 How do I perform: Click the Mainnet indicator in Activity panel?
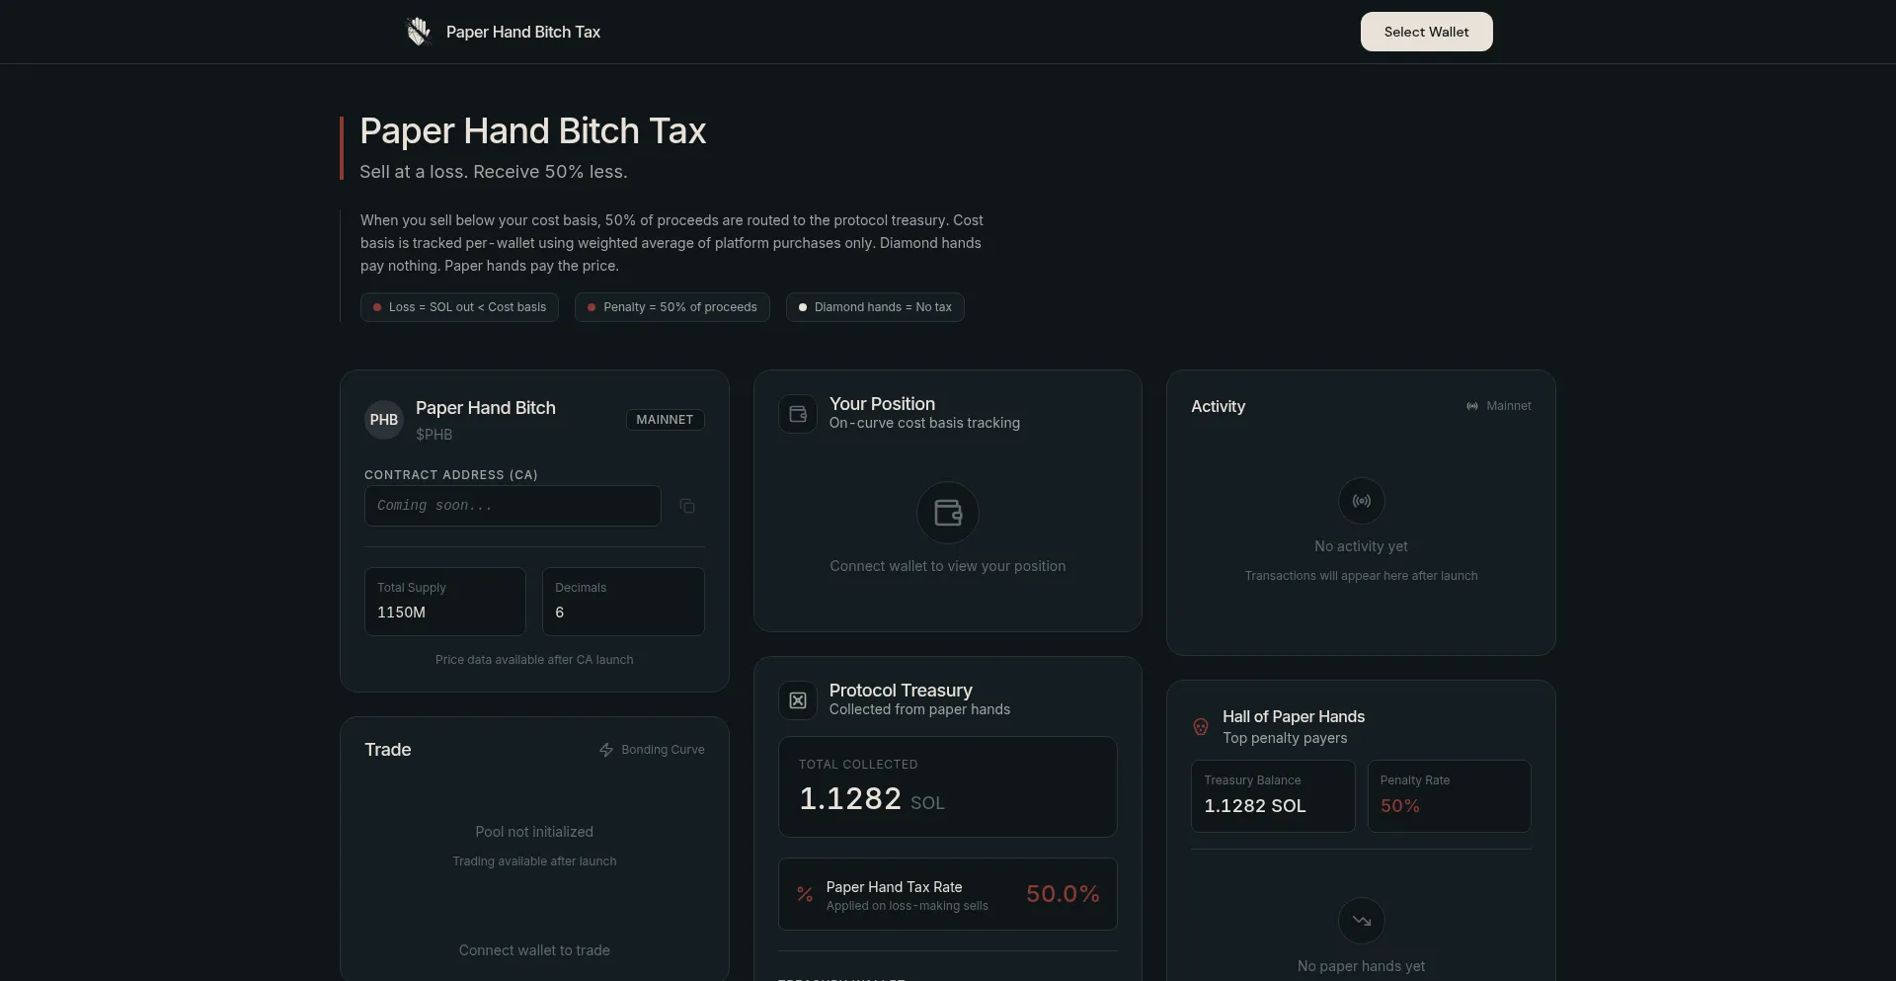coord(1499,406)
